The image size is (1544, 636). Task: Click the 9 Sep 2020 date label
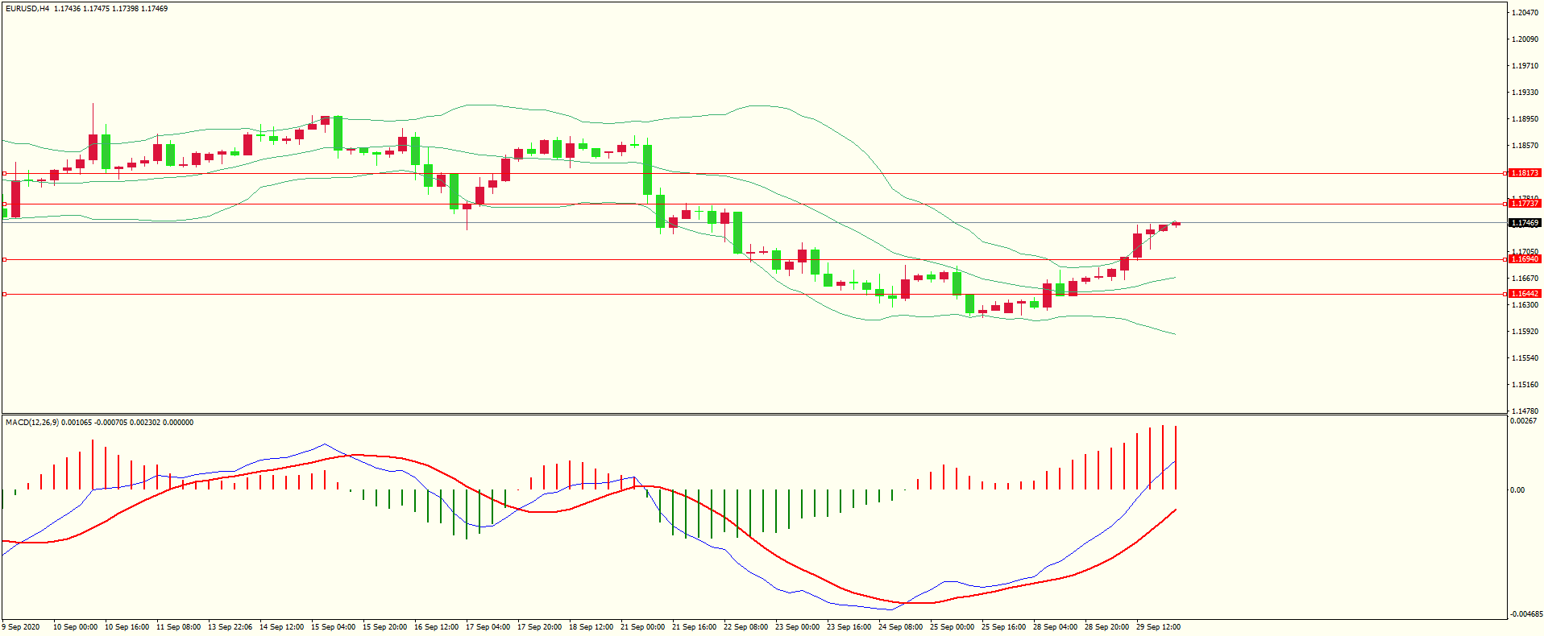[21, 627]
